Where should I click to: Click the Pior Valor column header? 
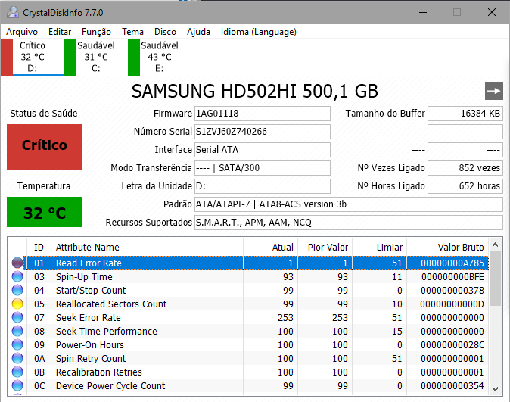pyautogui.click(x=325, y=248)
